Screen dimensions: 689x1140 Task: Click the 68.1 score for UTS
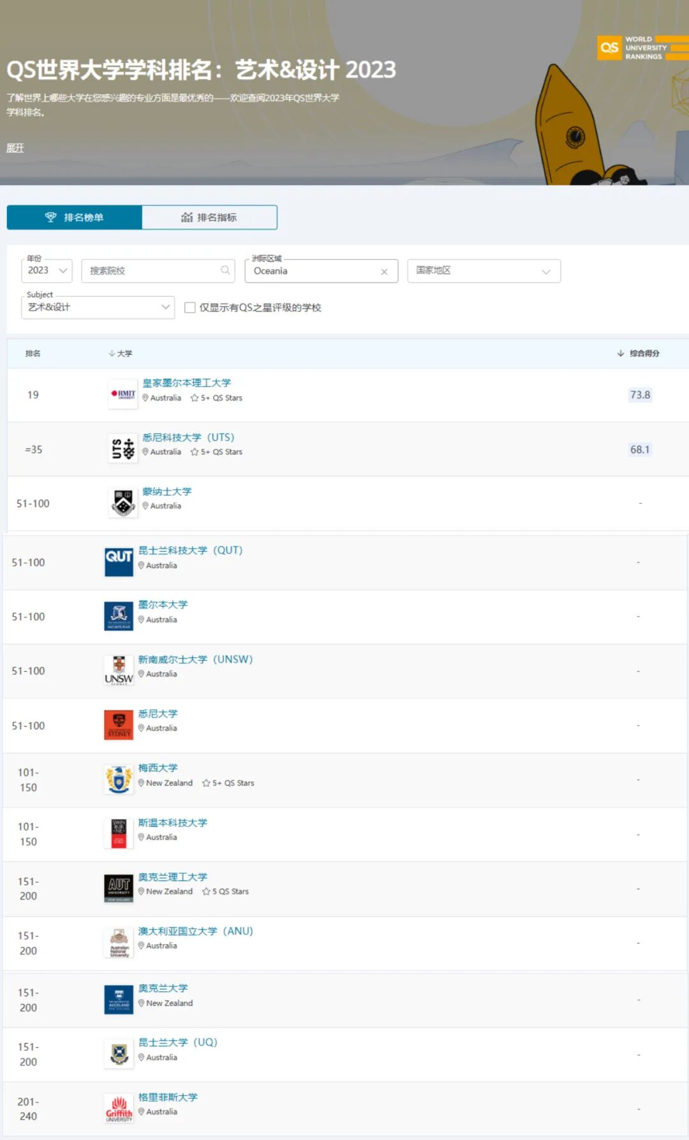click(640, 450)
